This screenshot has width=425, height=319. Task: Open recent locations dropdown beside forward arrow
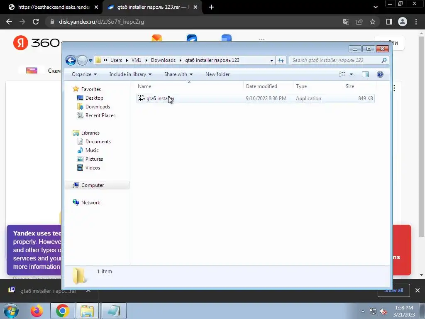point(90,61)
